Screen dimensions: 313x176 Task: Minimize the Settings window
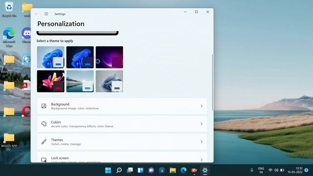tap(185, 12)
